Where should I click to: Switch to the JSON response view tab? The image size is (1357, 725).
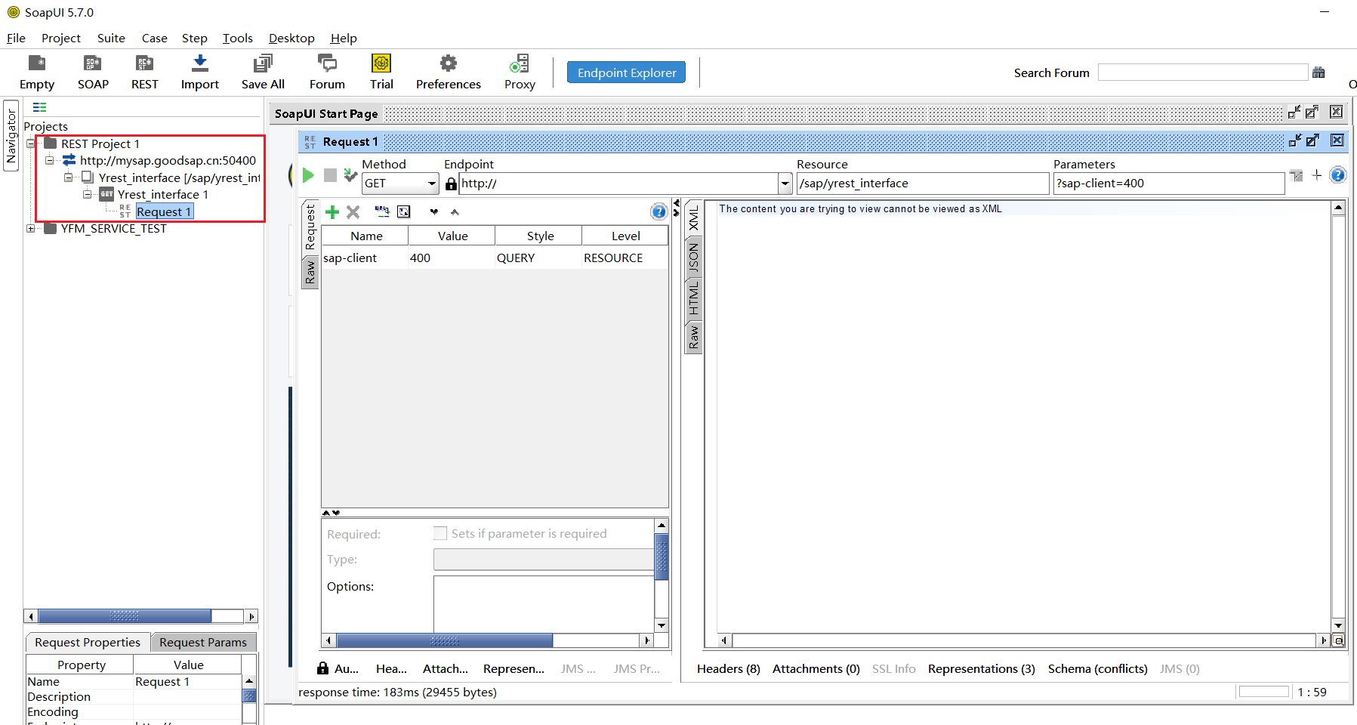[693, 258]
